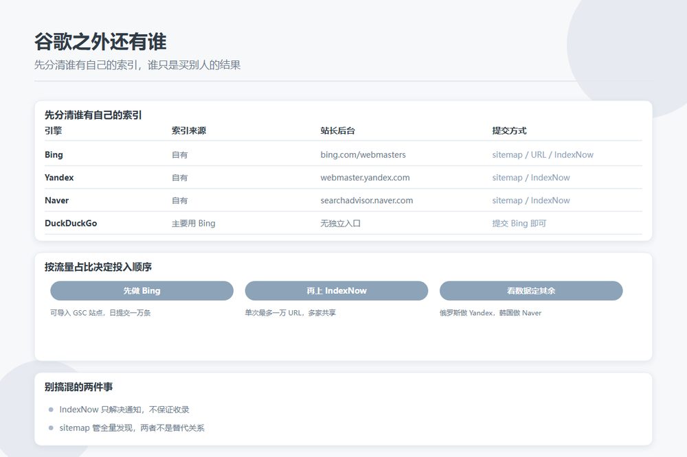Click the Bing row's 自有 cell

click(x=179, y=155)
